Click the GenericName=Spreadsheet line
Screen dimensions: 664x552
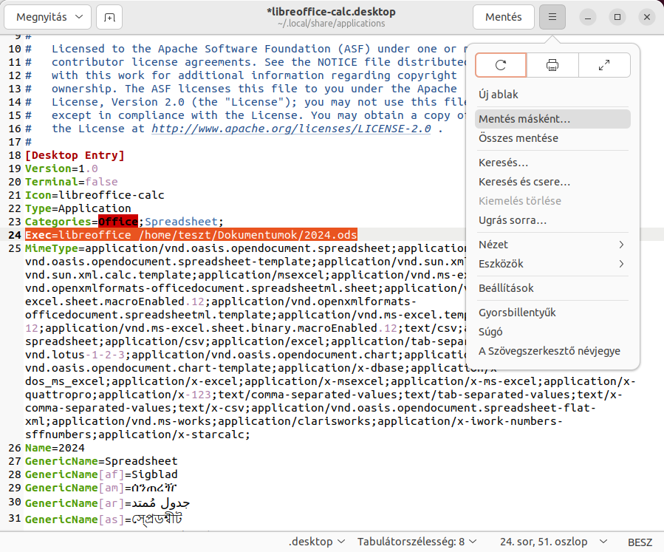pyautogui.click(x=101, y=461)
